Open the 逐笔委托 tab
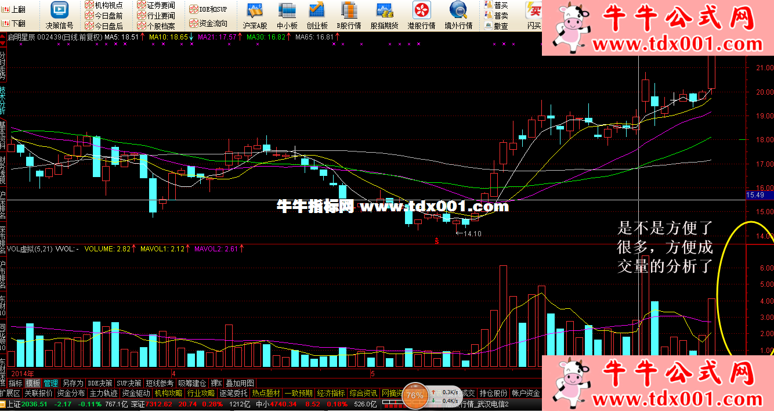Image resolution: width=774 pixels, height=411 pixels. [x=234, y=393]
